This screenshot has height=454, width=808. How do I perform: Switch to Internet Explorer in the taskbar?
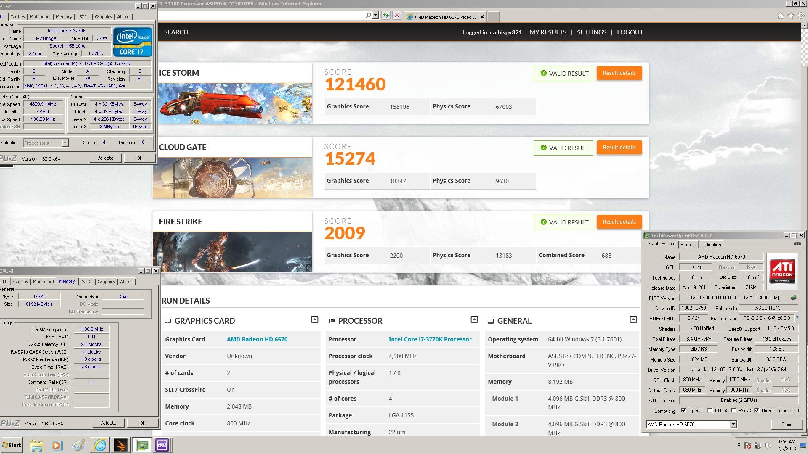[x=100, y=445]
